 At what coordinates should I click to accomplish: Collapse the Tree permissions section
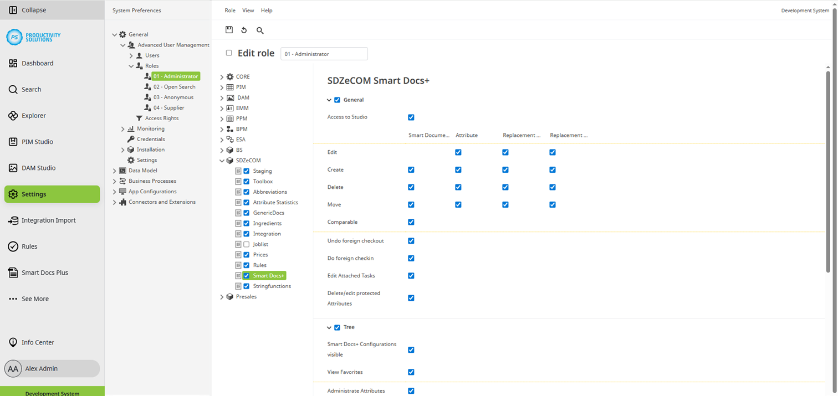pos(329,327)
